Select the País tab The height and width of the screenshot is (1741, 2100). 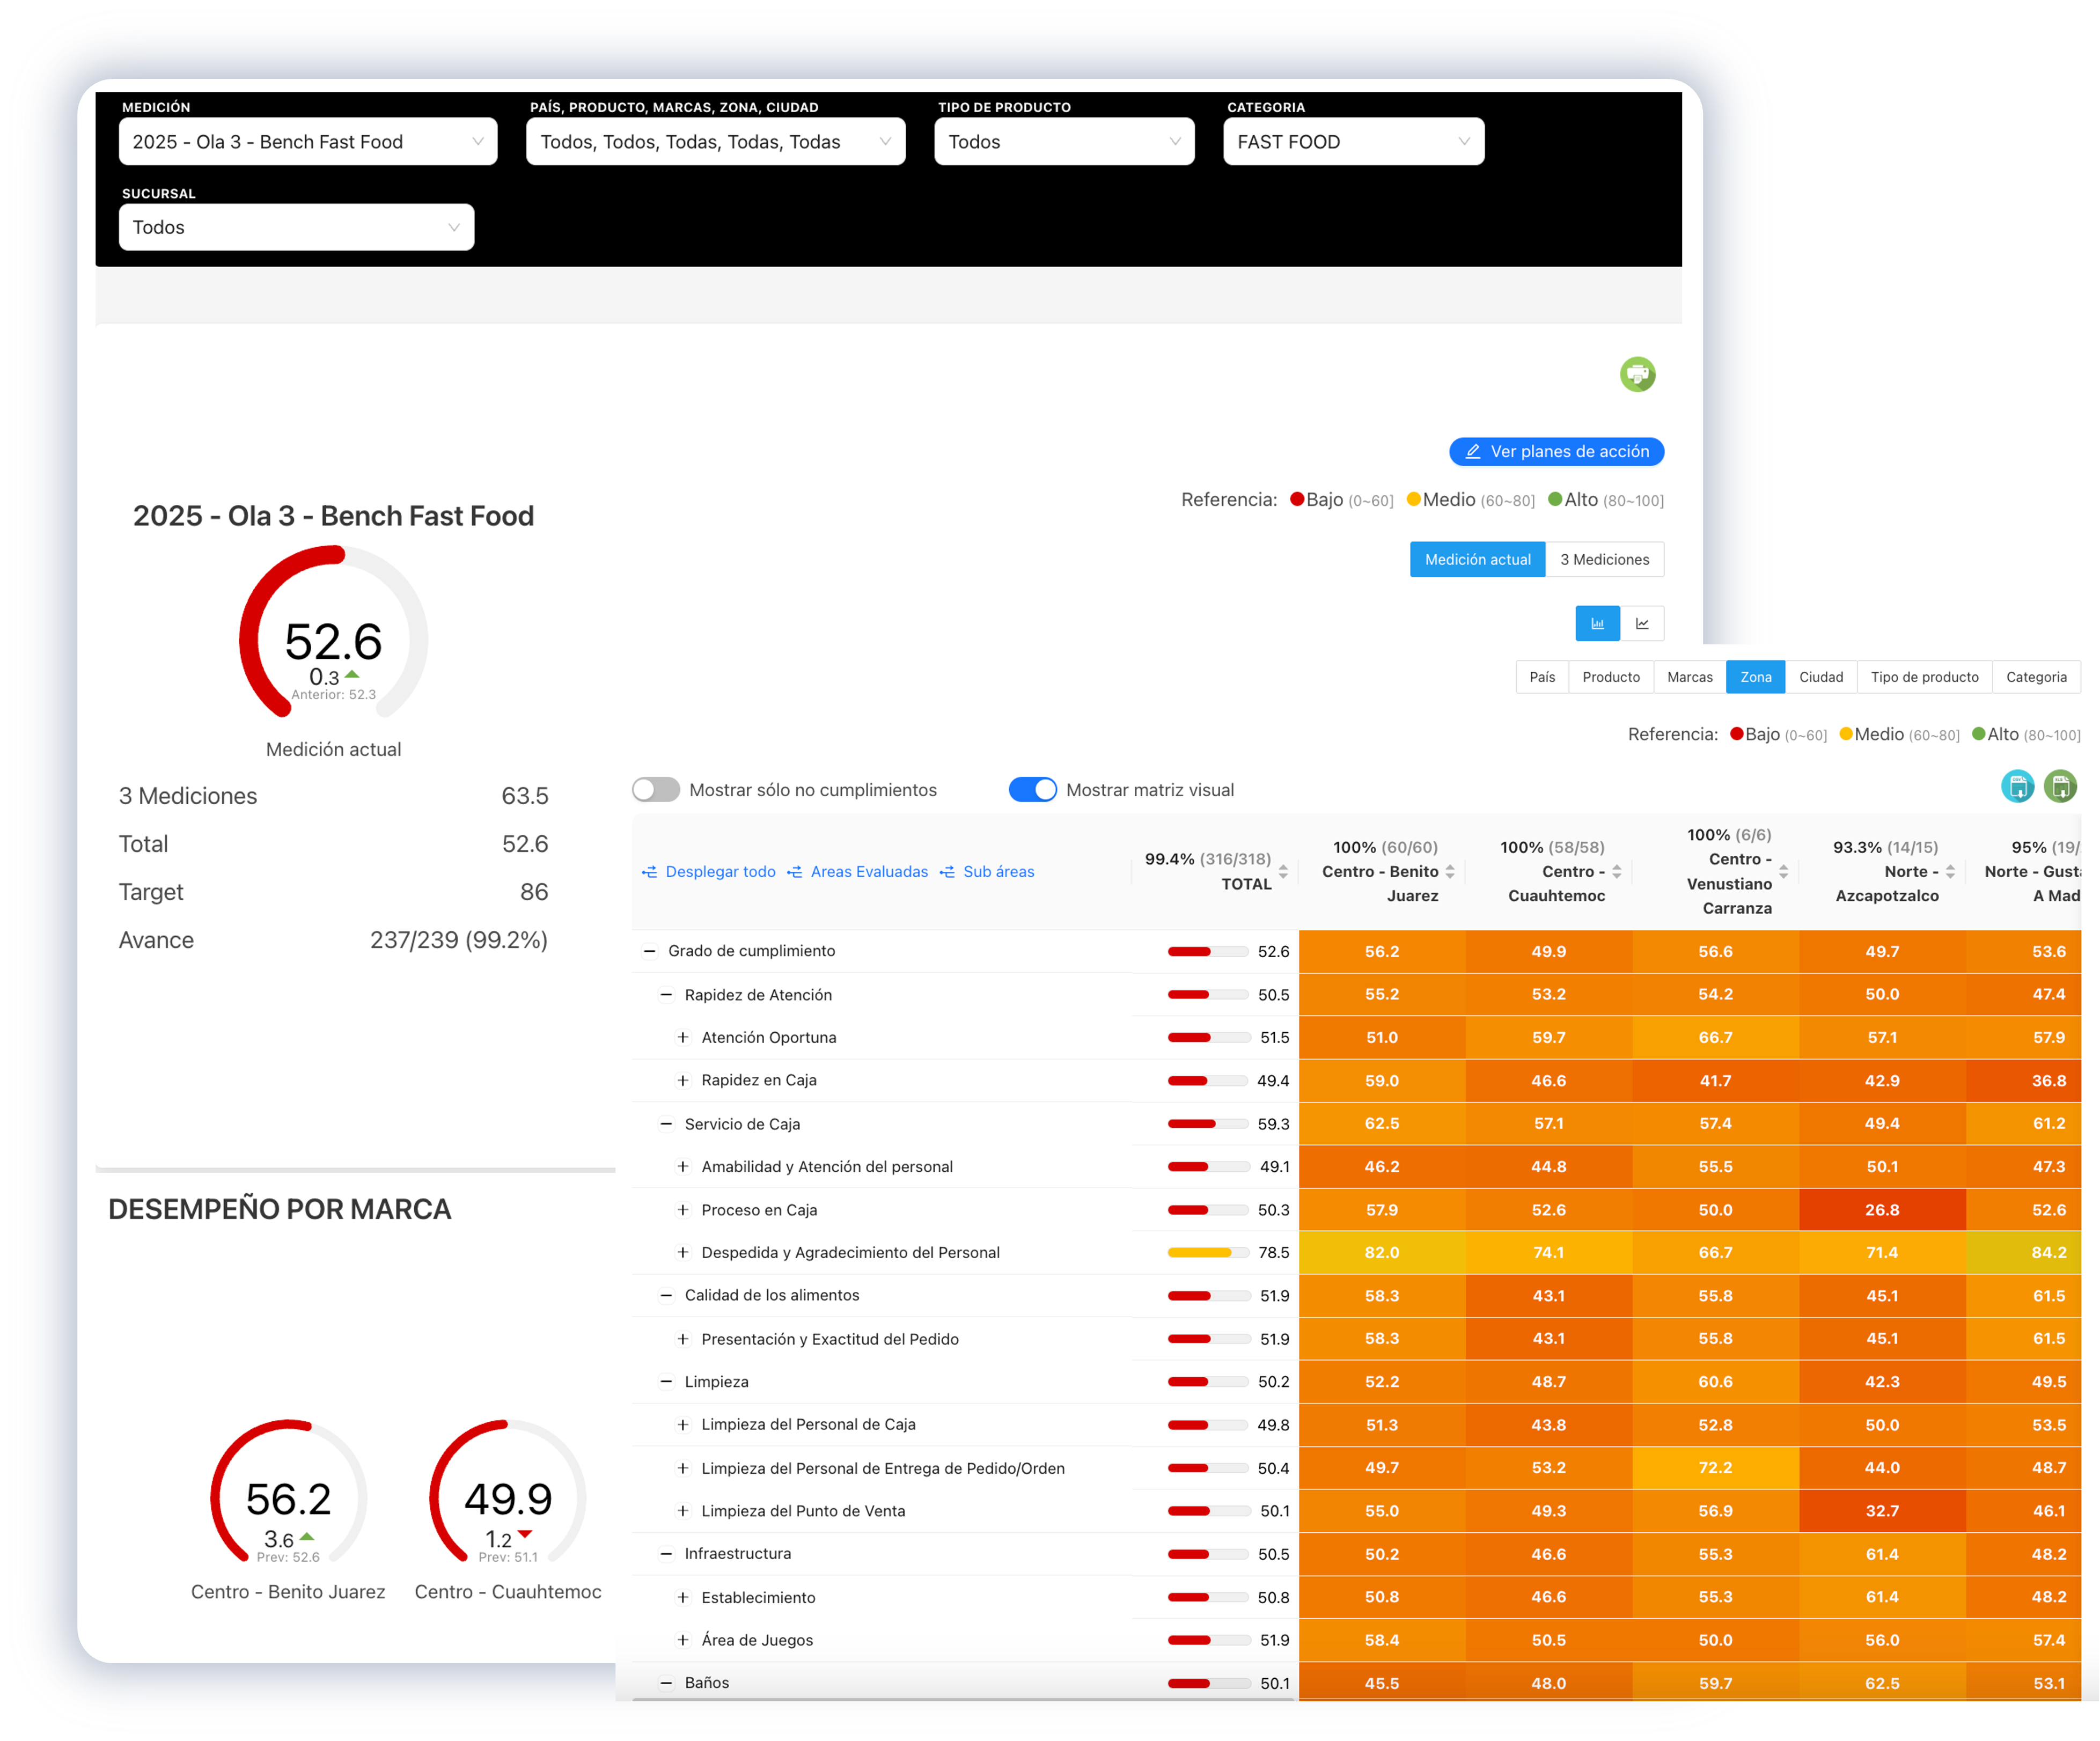coord(1542,677)
